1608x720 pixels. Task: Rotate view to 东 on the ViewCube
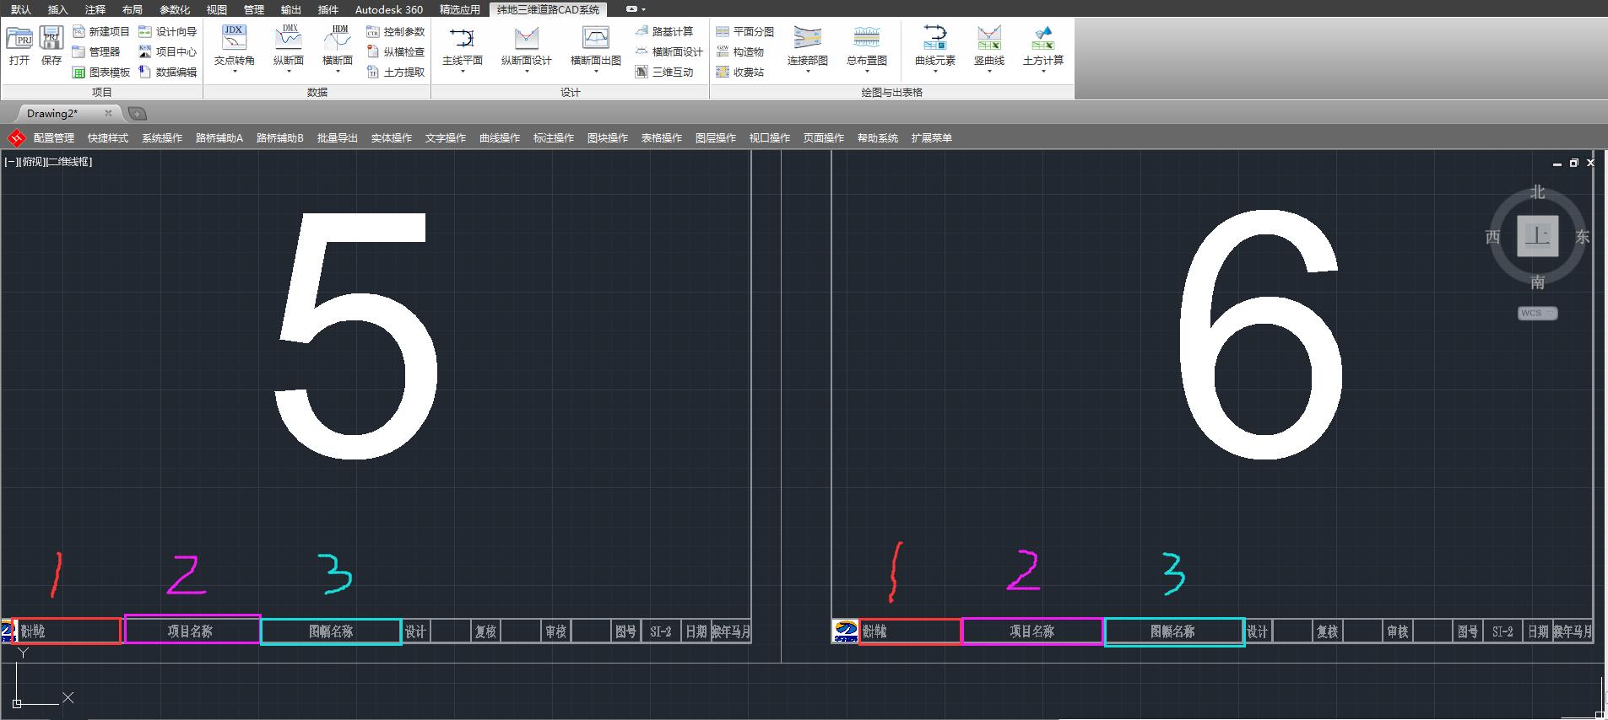pyautogui.click(x=1582, y=237)
